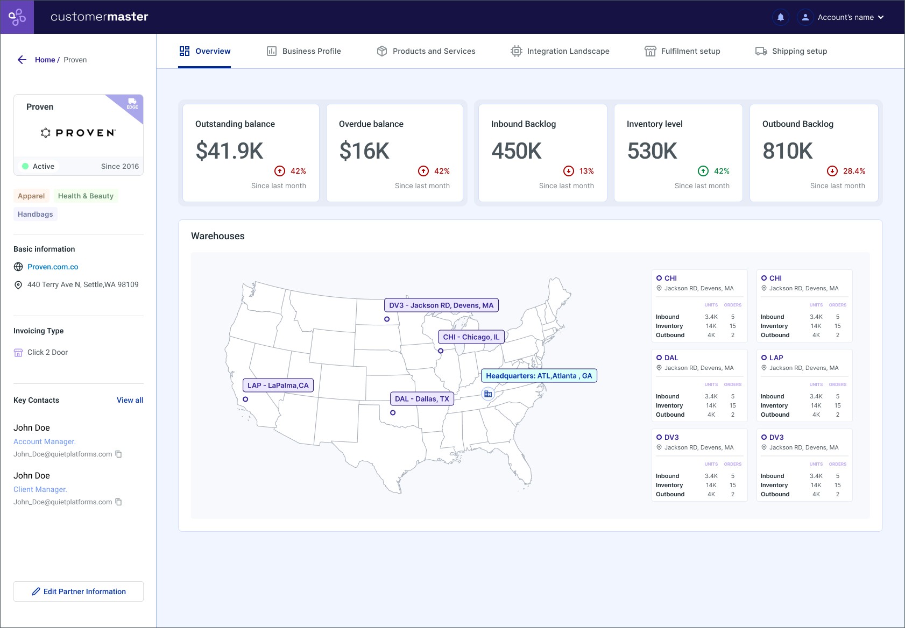Viewport: 905px width, 628px height.
Task: Click the Headquarters: ATL, Atlanta, GA label
Action: coord(539,376)
